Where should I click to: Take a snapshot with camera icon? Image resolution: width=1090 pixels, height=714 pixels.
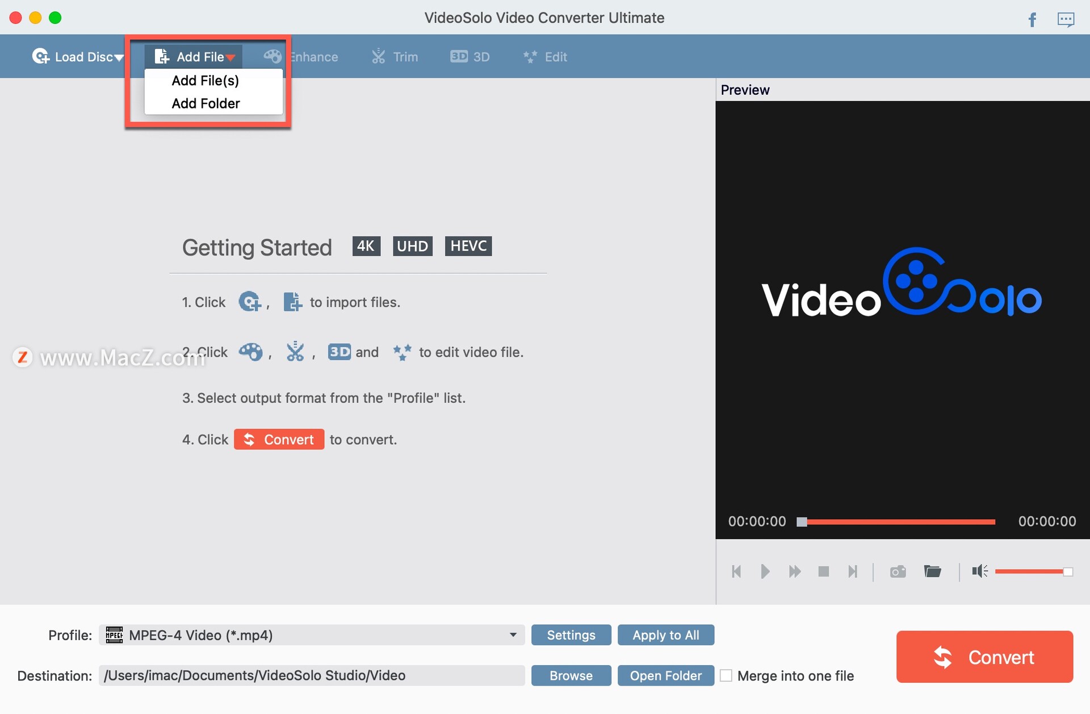click(898, 571)
